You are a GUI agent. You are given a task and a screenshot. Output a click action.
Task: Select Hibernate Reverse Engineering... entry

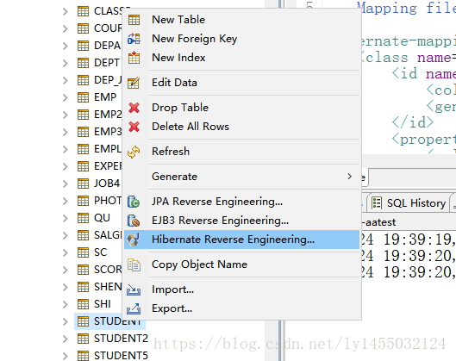pos(242,240)
